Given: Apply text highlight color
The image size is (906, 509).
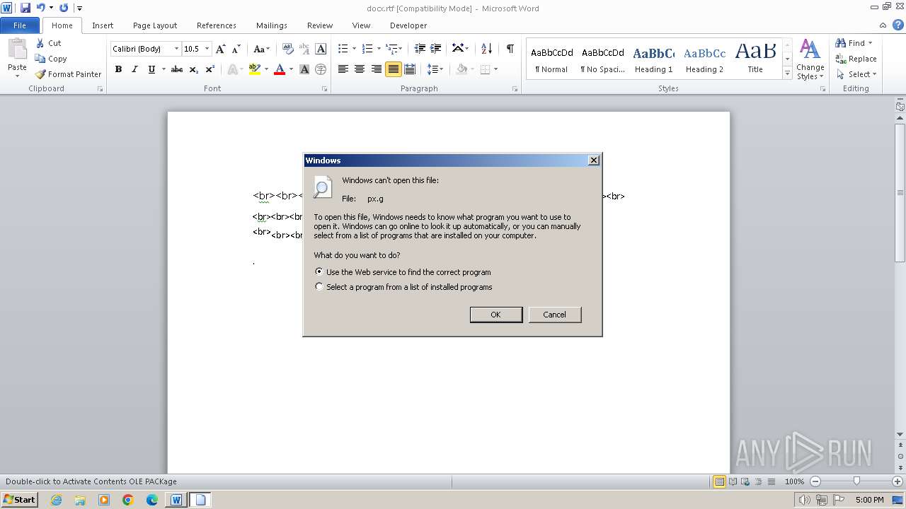Looking at the screenshot, I should (255, 69).
